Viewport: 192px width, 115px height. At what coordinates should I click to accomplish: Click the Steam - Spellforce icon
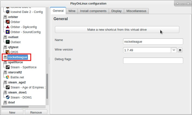(x=8, y=67)
